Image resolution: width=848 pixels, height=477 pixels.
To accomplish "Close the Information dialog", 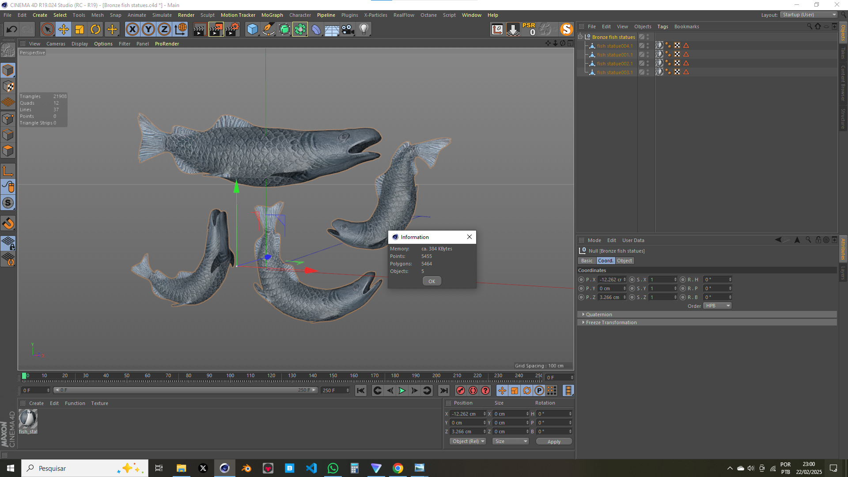I will tap(469, 237).
